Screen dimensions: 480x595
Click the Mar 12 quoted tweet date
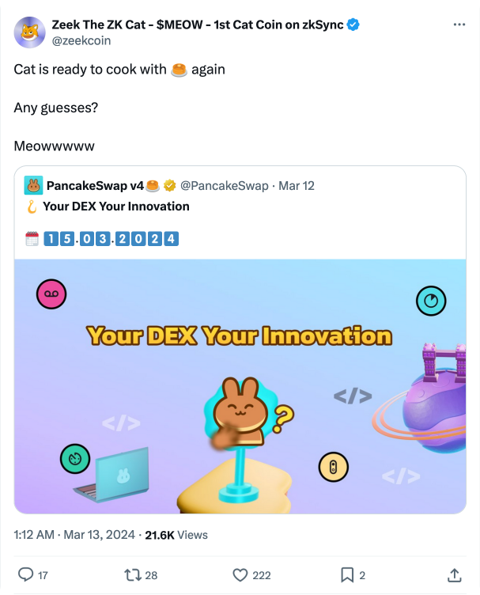pyautogui.click(x=297, y=186)
